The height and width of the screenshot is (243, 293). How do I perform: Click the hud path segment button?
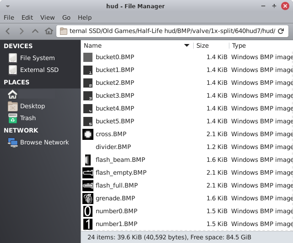(x=269, y=31)
